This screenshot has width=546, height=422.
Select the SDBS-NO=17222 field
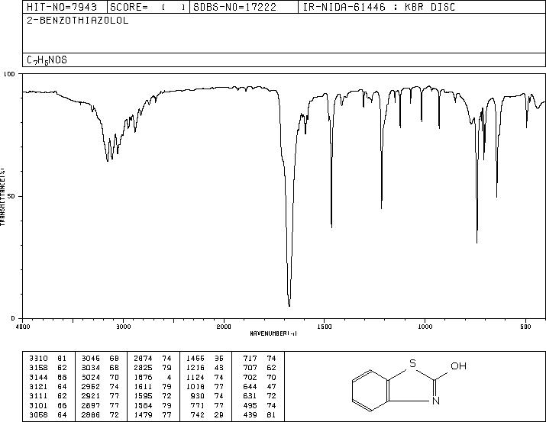pyautogui.click(x=234, y=8)
